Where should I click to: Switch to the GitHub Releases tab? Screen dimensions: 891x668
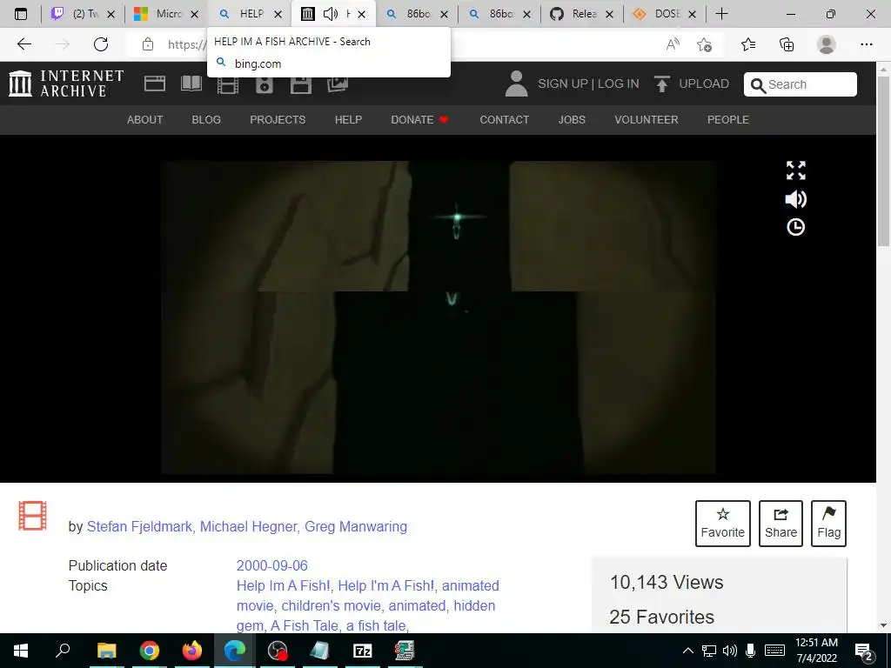(582, 14)
